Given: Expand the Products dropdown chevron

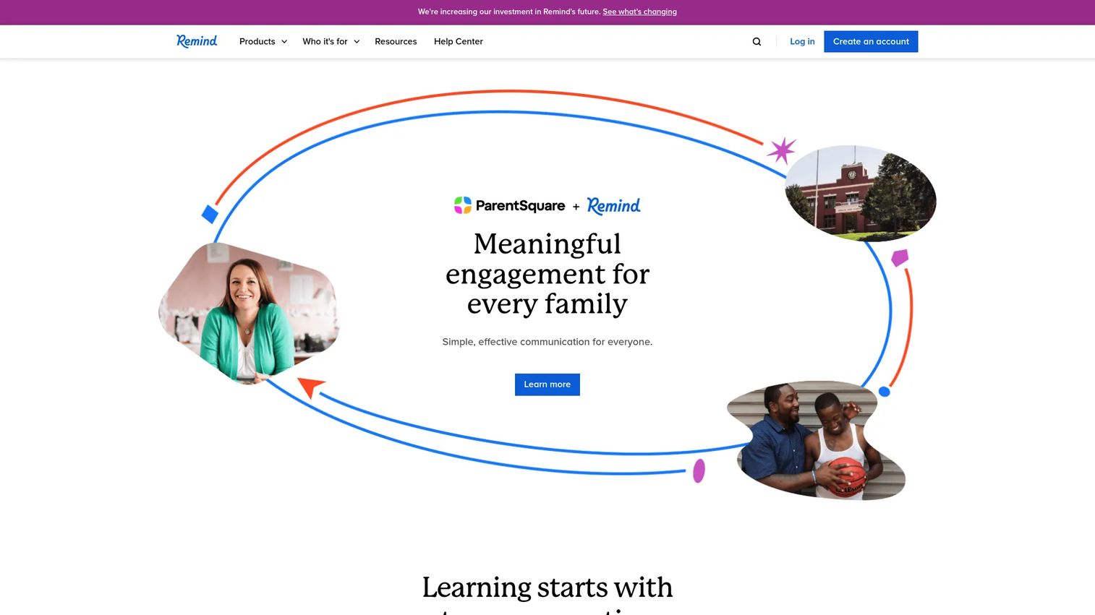Looking at the screenshot, I should click(x=284, y=42).
